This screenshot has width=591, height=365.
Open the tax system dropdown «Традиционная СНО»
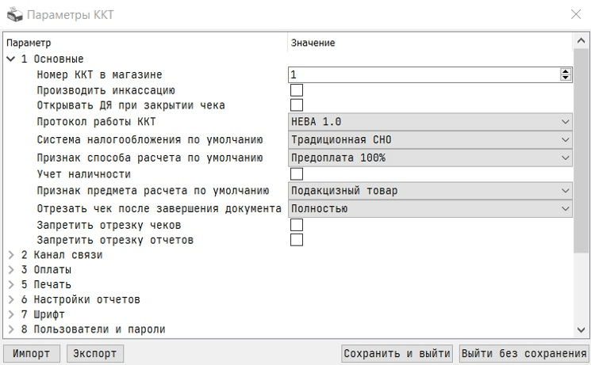coord(430,139)
